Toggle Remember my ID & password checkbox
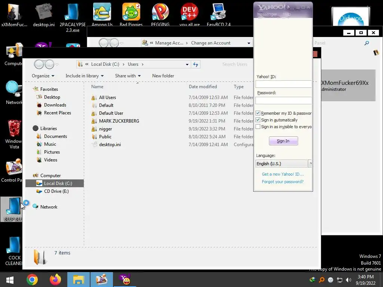 [258, 113]
